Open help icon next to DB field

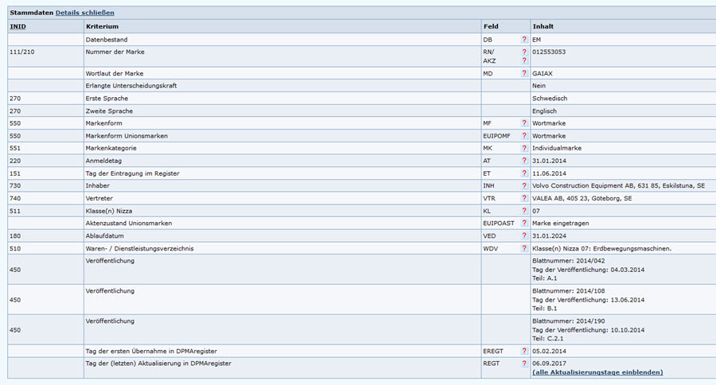[524, 39]
